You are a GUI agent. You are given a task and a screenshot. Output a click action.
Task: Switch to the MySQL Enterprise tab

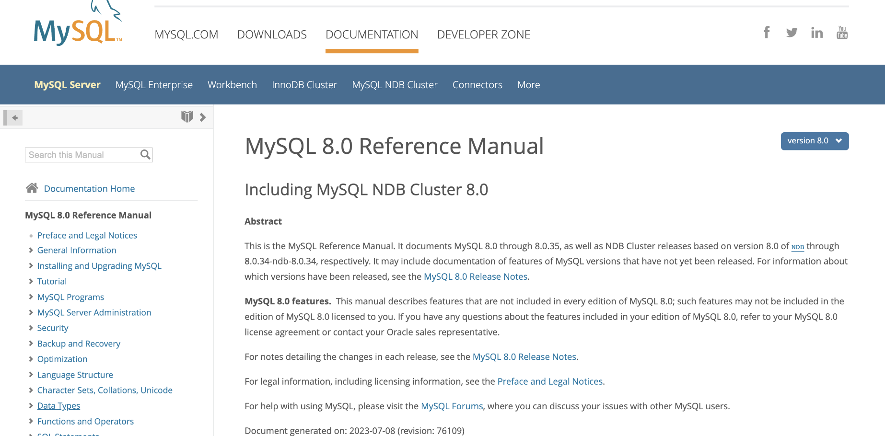pyautogui.click(x=154, y=85)
